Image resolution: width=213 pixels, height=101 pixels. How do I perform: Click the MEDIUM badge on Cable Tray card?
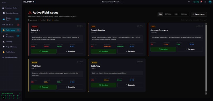coord(94,63)
